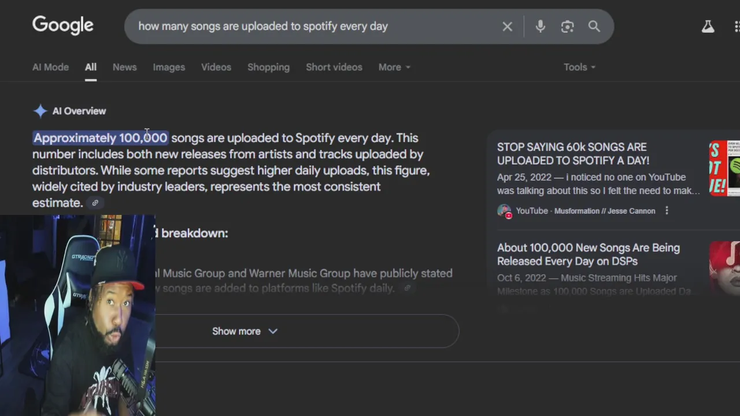Open options for the Musformation YouTube result
This screenshot has width=740, height=416.
coord(667,211)
